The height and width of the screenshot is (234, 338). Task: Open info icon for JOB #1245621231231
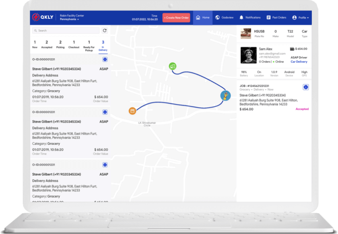(306, 87)
